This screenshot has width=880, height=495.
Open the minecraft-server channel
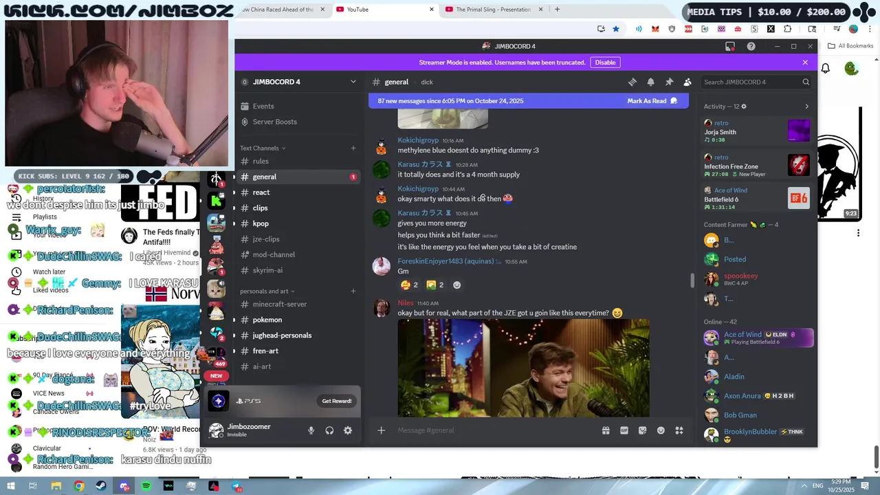tap(297, 304)
